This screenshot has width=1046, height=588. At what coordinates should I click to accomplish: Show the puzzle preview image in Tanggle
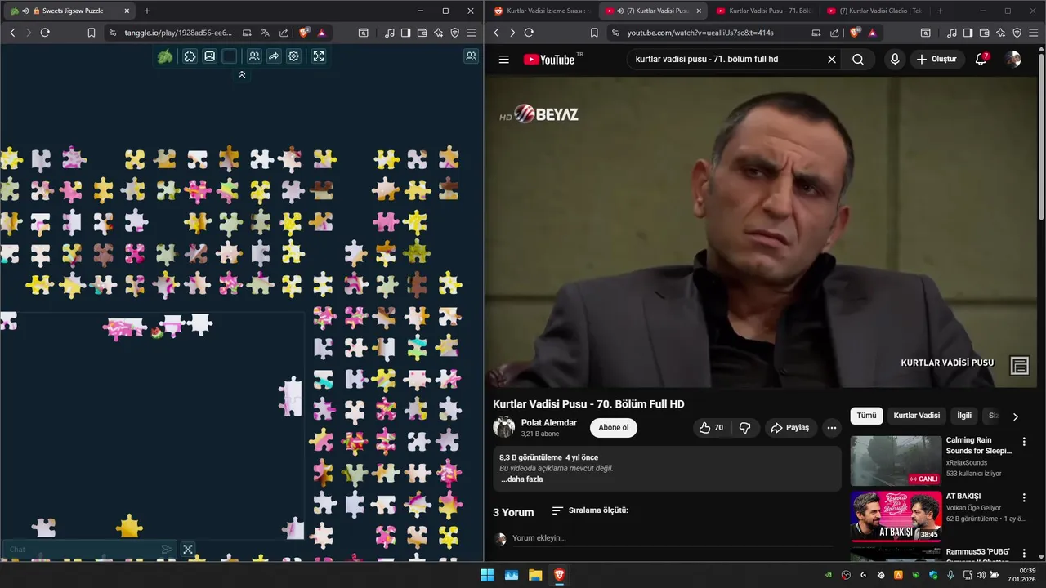210,56
